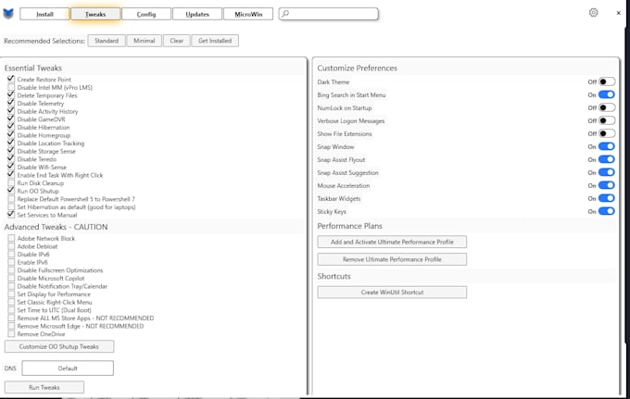Open the DNS Default dropdown
This screenshot has width=630, height=399.
pyautogui.click(x=68, y=368)
